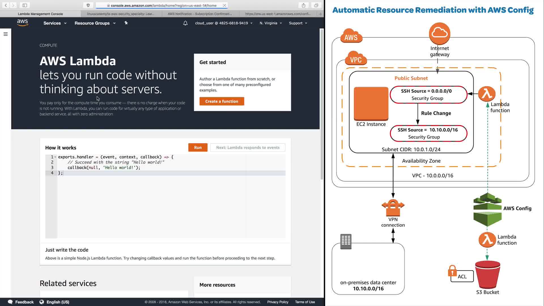Switch to linuxacademy security specialty tab
Viewport: 544px width, 306px height.
[121, 14]
